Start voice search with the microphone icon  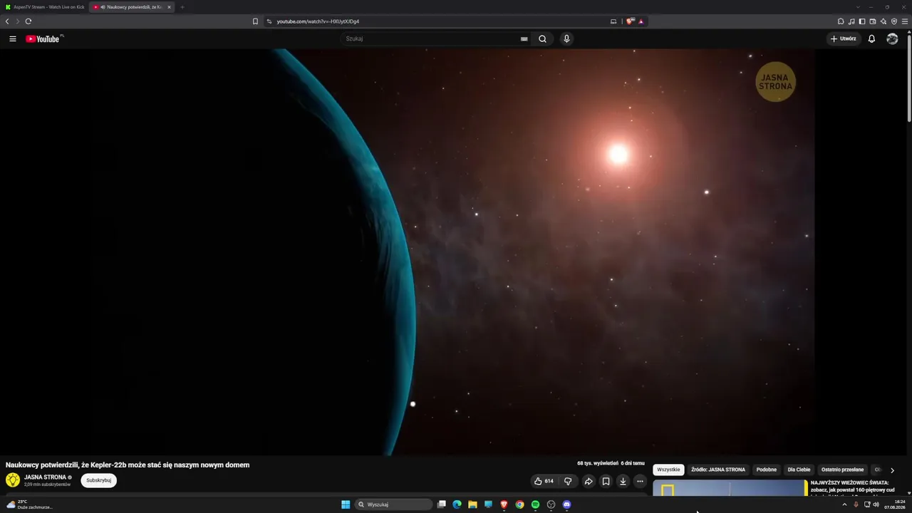pos(566,38)
